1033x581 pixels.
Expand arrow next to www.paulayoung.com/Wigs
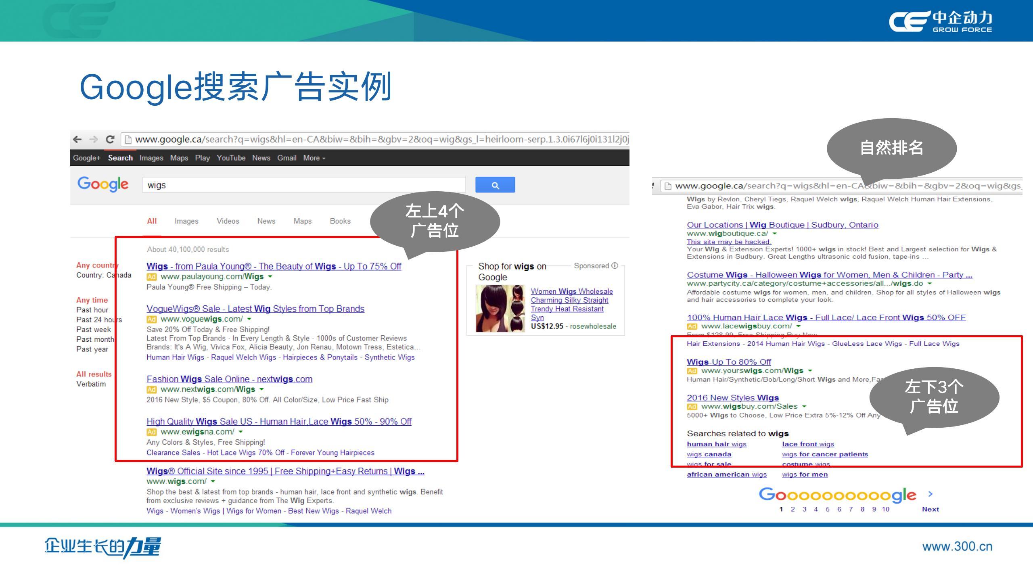click(270, 277)
